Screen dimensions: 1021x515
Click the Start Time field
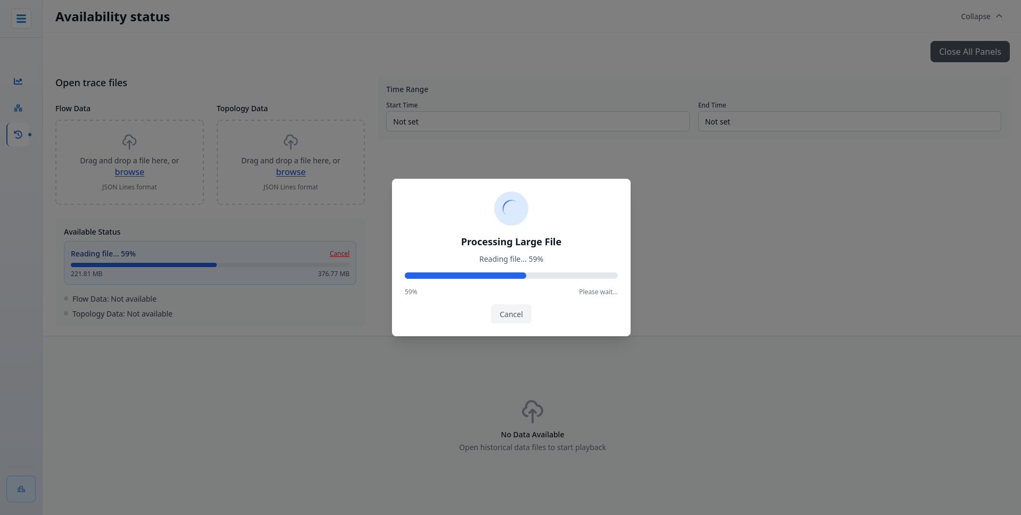(x=537, y=122)
